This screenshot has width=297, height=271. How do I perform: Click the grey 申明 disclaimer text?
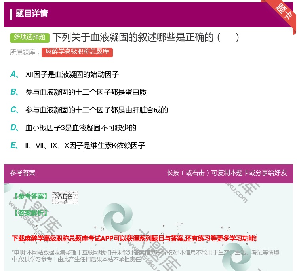[x=145, y=256]
